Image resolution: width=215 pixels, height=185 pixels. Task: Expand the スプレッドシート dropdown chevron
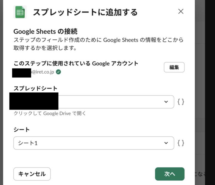[x=166, y=102]
